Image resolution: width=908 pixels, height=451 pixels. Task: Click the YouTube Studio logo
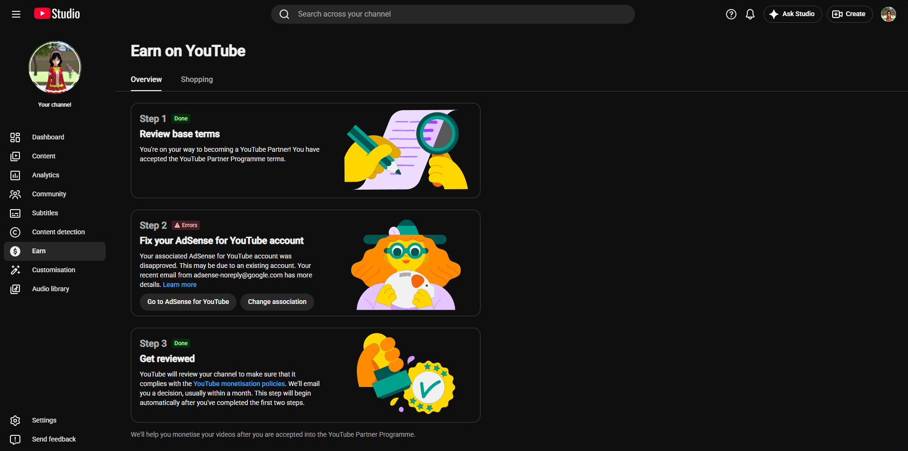[57, 14]
